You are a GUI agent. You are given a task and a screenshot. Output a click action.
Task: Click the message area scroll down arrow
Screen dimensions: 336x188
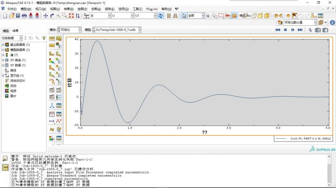[329, 185]
